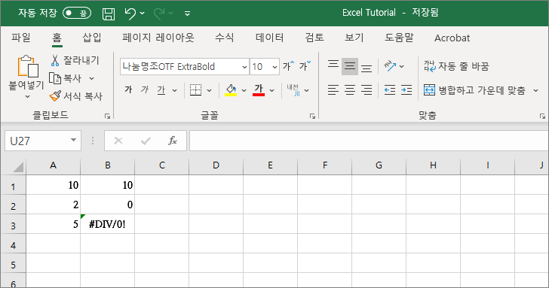Viewport: 549px width, 288px height.
Task: Toggle italic formatting
Action: pos(144,90)
